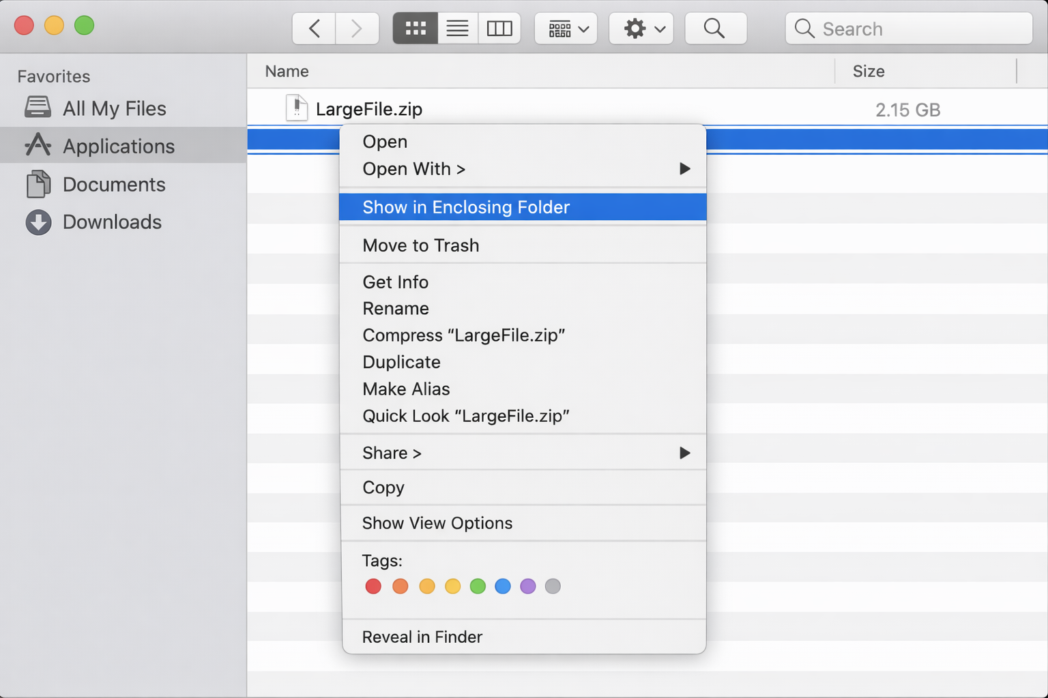Choose Reveal in Finder
Viewport: 1048px width, 698px height.
coord(523,637)
